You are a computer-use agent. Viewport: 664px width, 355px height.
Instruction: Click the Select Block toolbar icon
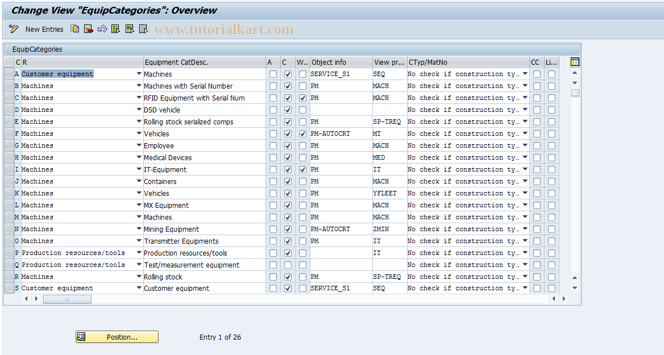click(x=129, y=29)
